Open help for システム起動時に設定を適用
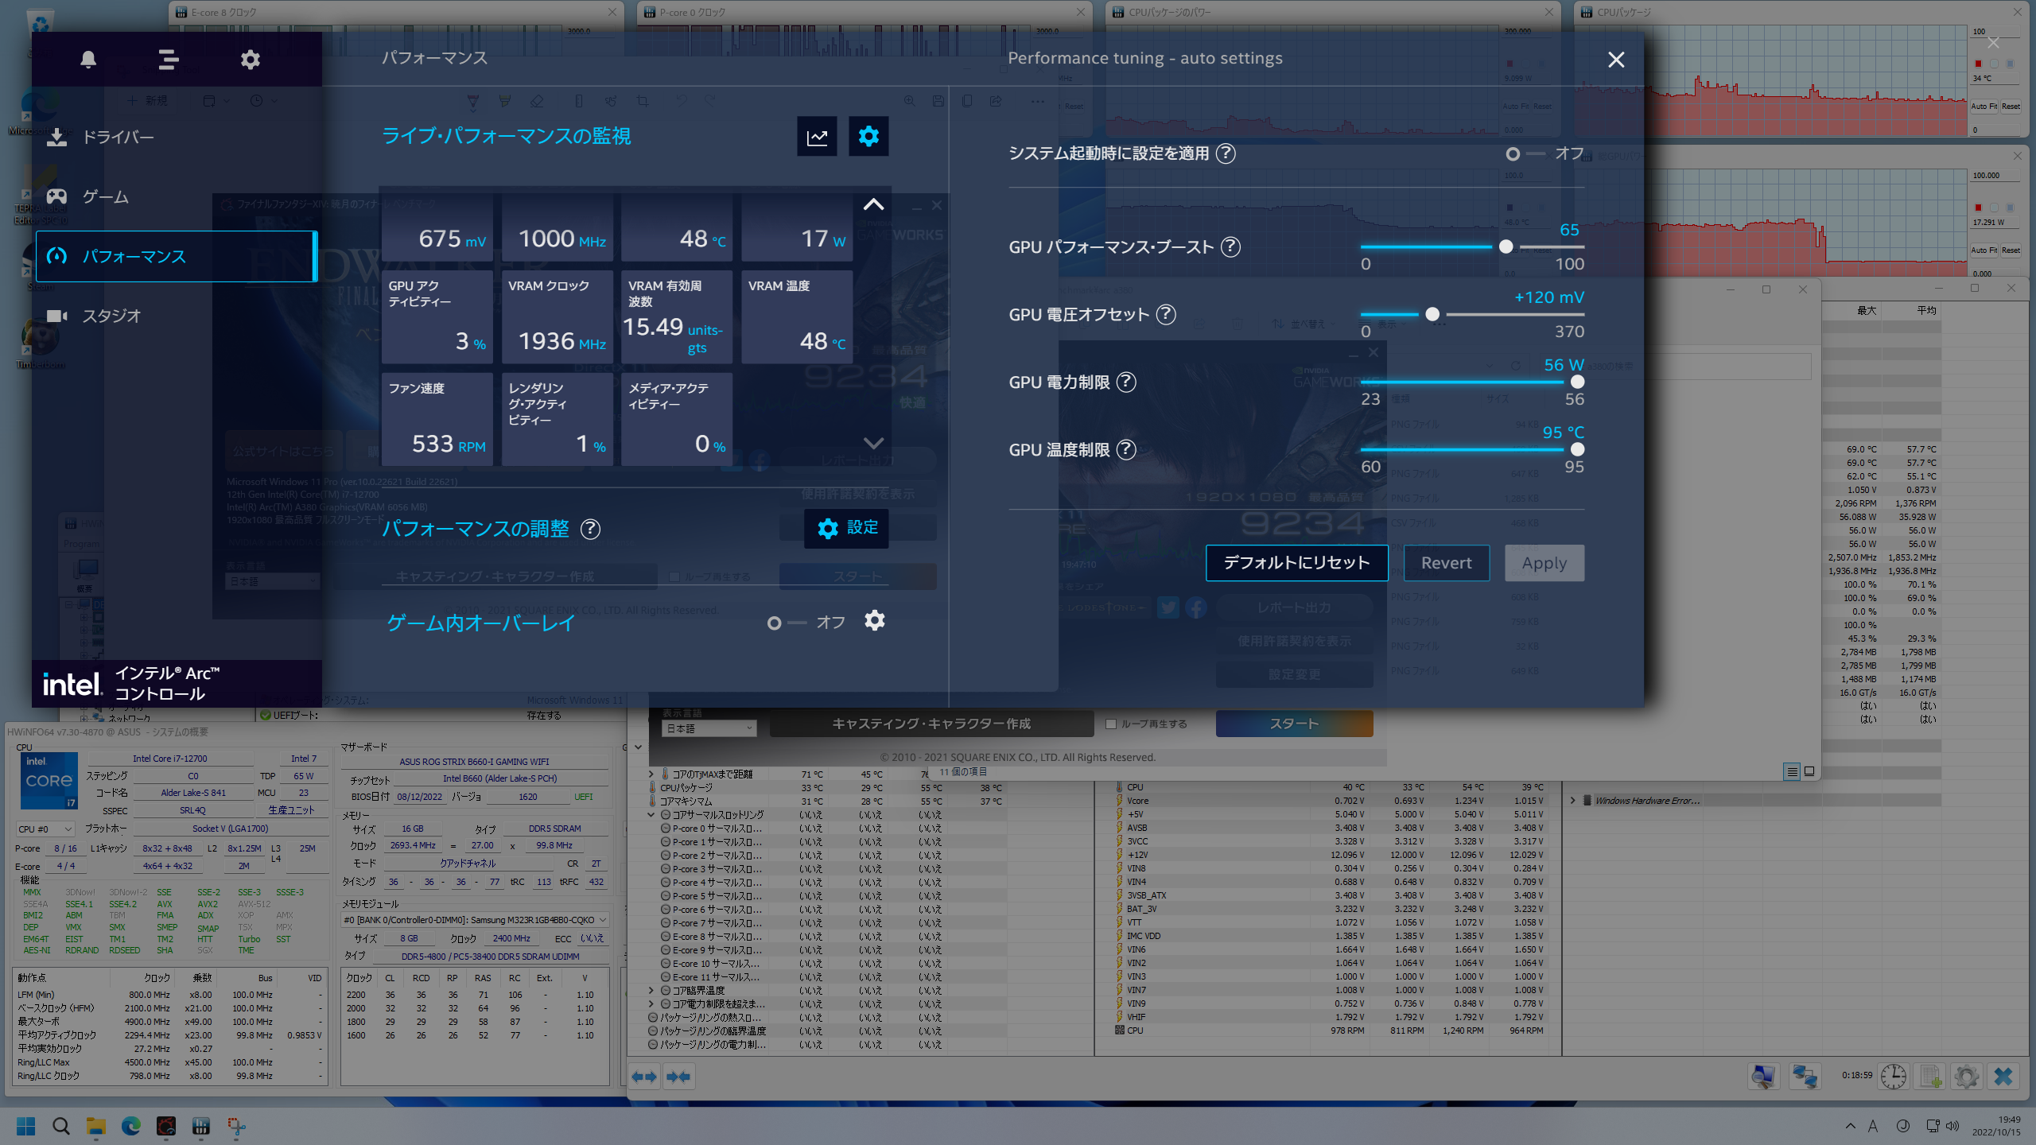 click(x=1226, y=153)
